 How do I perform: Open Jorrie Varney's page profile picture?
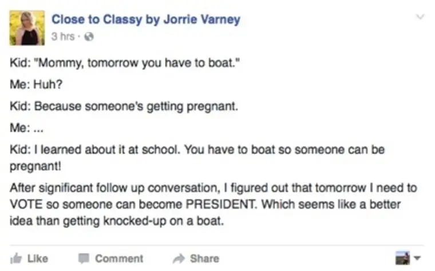click(27, 27)
